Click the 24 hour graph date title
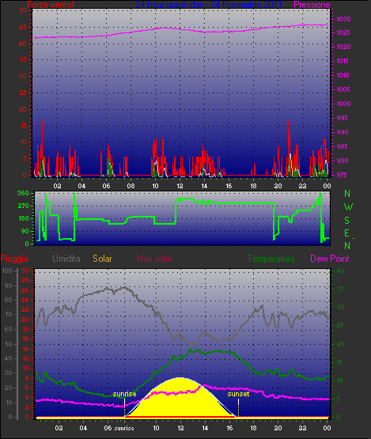 click(209, 5)
